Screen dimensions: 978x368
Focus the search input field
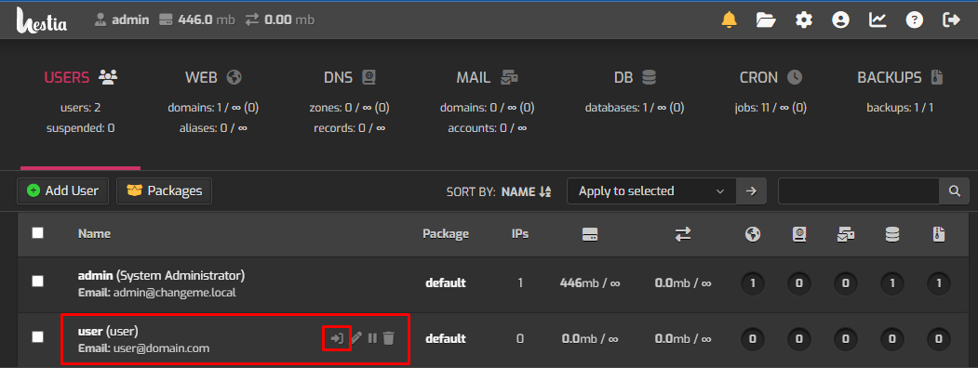pyautogui.click(x=859, y=191)
